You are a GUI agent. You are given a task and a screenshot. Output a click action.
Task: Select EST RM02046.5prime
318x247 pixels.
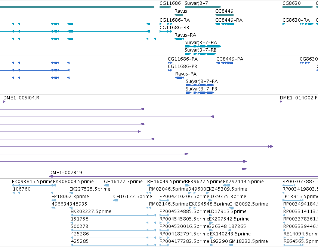tap(168, 189)
